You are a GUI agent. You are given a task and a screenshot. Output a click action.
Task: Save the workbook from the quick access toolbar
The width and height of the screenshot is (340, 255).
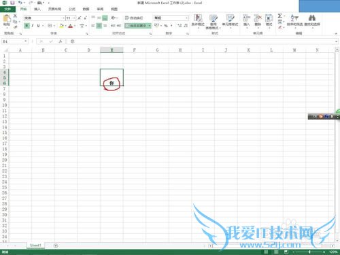12,3
